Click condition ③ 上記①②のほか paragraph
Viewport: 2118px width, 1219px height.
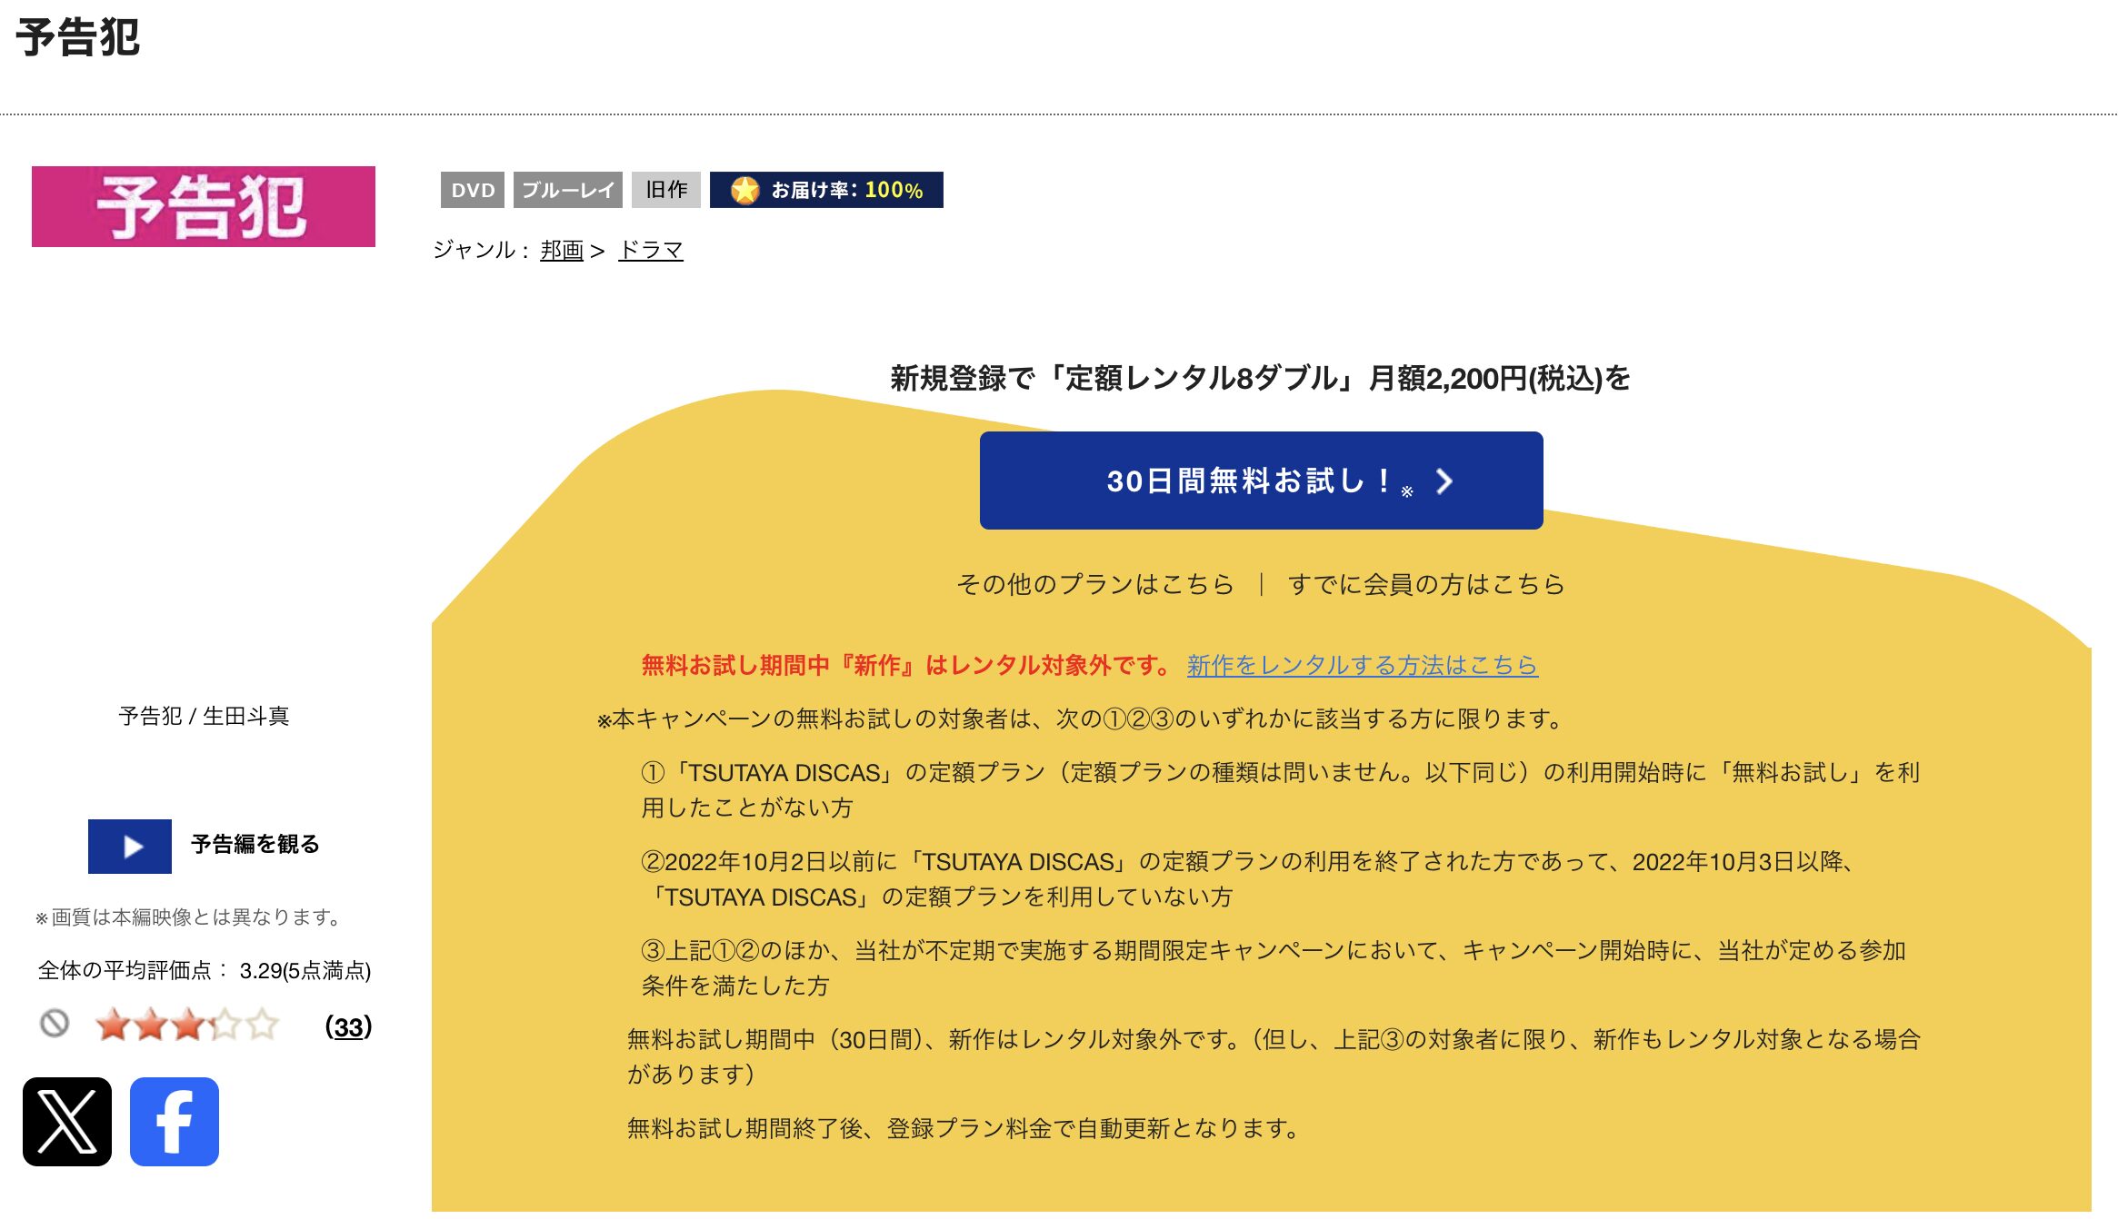point(1273,968)
